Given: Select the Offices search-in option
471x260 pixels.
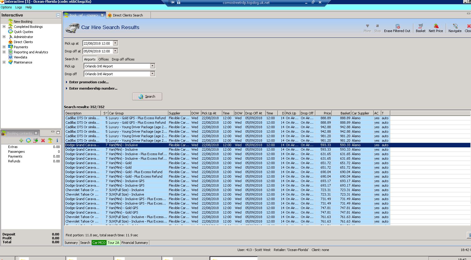Looking at the screenshot, I should (x=103, y=59).
